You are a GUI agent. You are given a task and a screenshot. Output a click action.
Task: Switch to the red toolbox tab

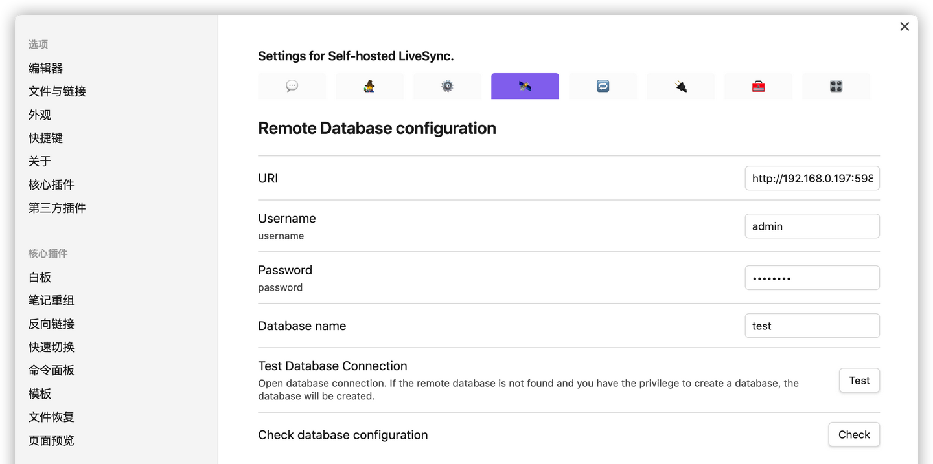point(758,86)
